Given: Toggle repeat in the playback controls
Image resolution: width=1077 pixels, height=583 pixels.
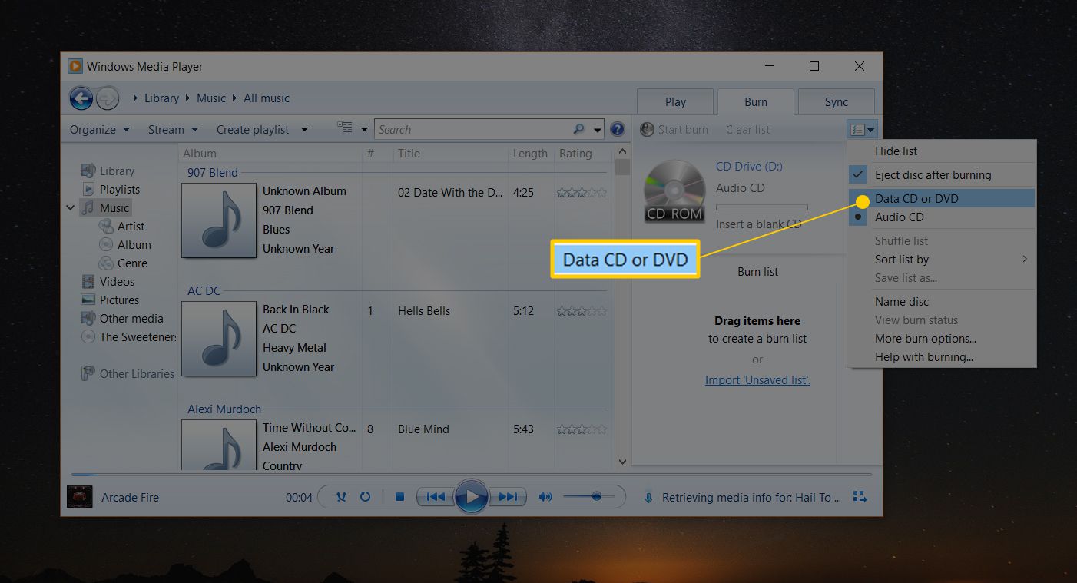Looking at the screenshot, I should [x=366, y=497].
